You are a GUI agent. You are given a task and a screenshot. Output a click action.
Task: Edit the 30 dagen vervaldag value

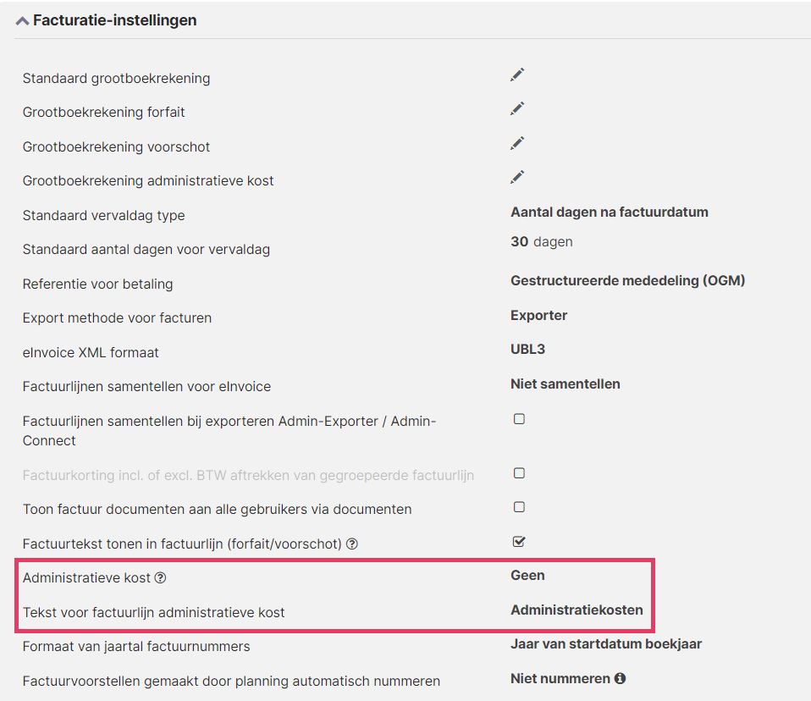tap(541, 241)
